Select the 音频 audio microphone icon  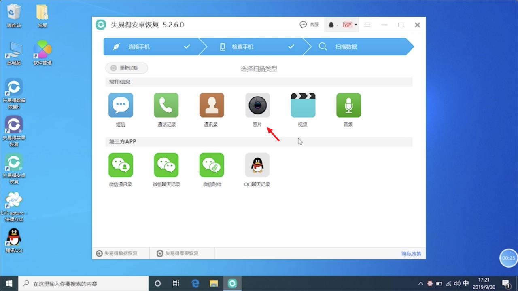[348, 105]
